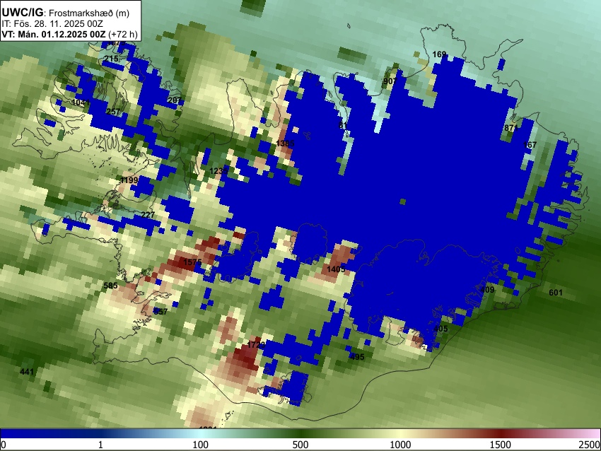Click the map value 81
This screenshot has height=451, width=601.
coord(343,125)
